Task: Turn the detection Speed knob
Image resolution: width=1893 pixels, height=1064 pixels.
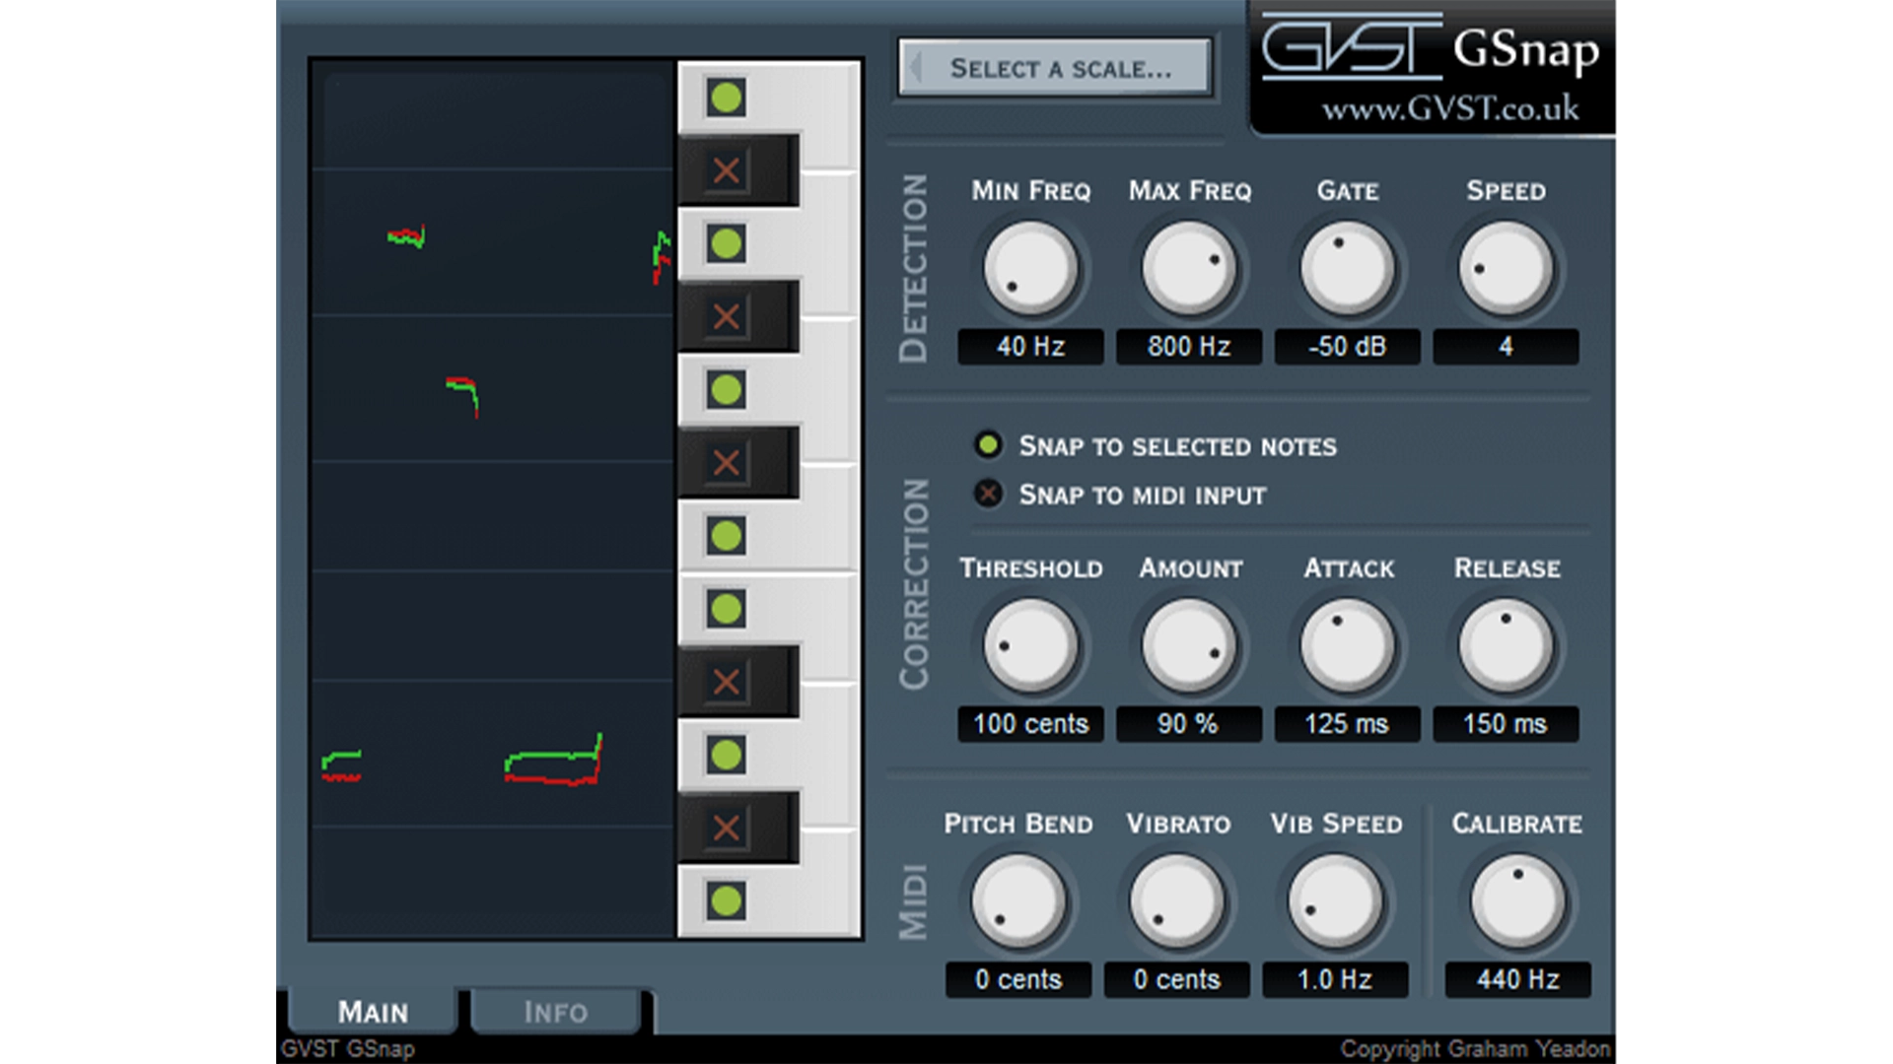Action: [x=1506, y=268]
